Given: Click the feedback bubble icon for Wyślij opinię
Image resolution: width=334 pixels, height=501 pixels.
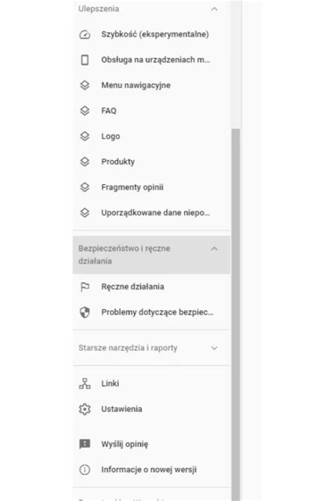Looking at the screenshot, I should click(x=85, y=444).
